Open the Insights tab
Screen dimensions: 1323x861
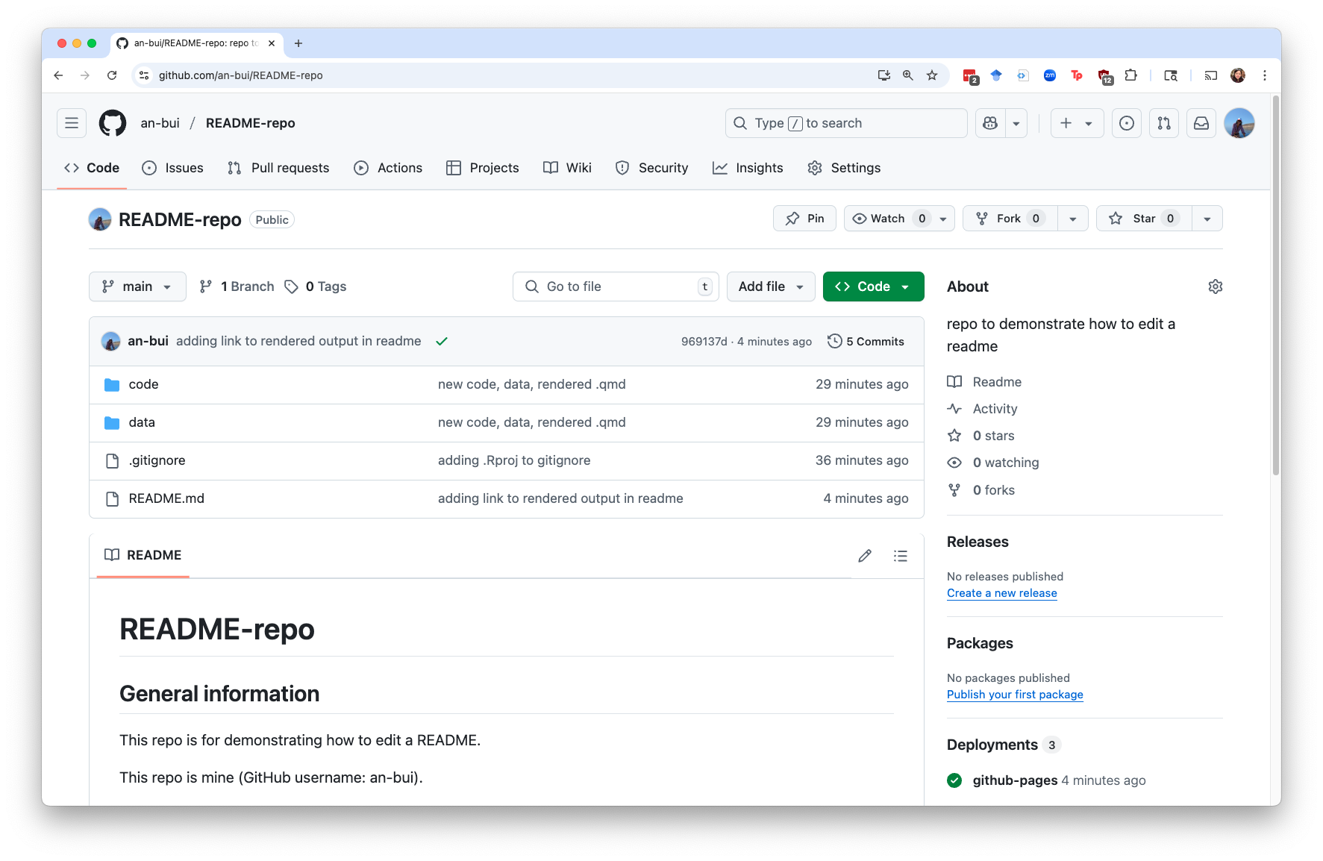pyautogui.click(x=748, y=168)
